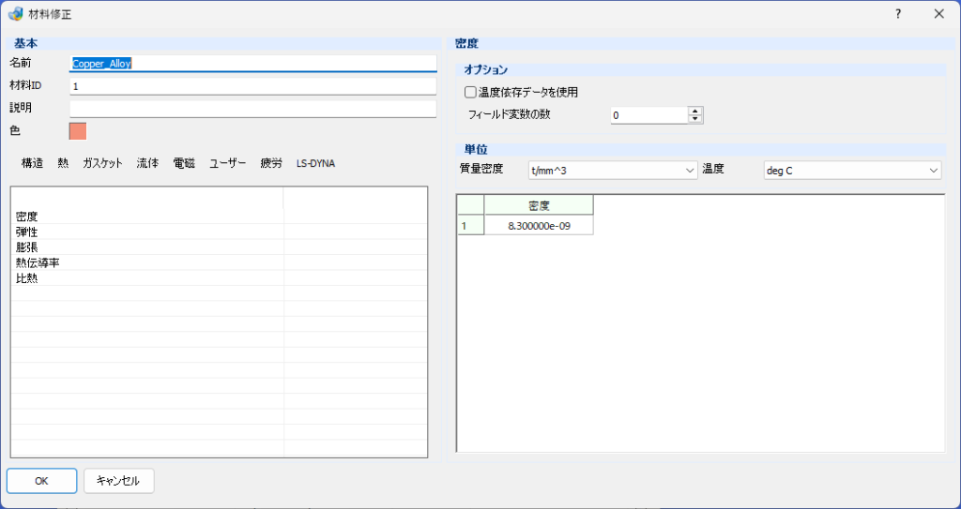Image resolution: width=961 pixels, height=509 pixels.
Task: Select 弾性 in the property list
Action: 147,232
